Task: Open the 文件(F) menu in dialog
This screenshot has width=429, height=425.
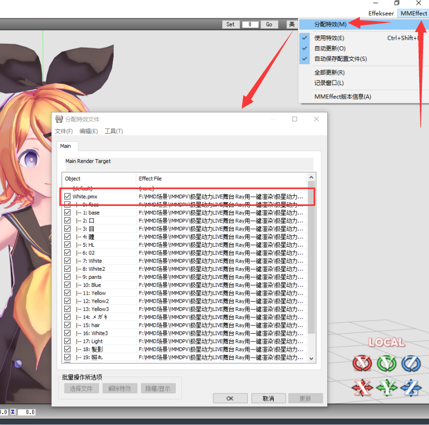Action: point(64,132)
